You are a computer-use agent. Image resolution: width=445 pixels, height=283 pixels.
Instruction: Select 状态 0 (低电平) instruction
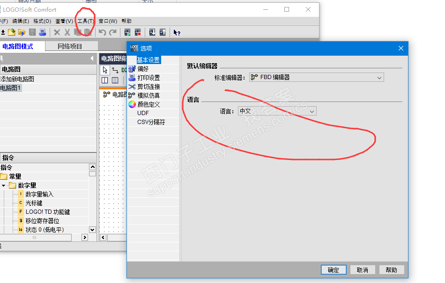[44, 230]
